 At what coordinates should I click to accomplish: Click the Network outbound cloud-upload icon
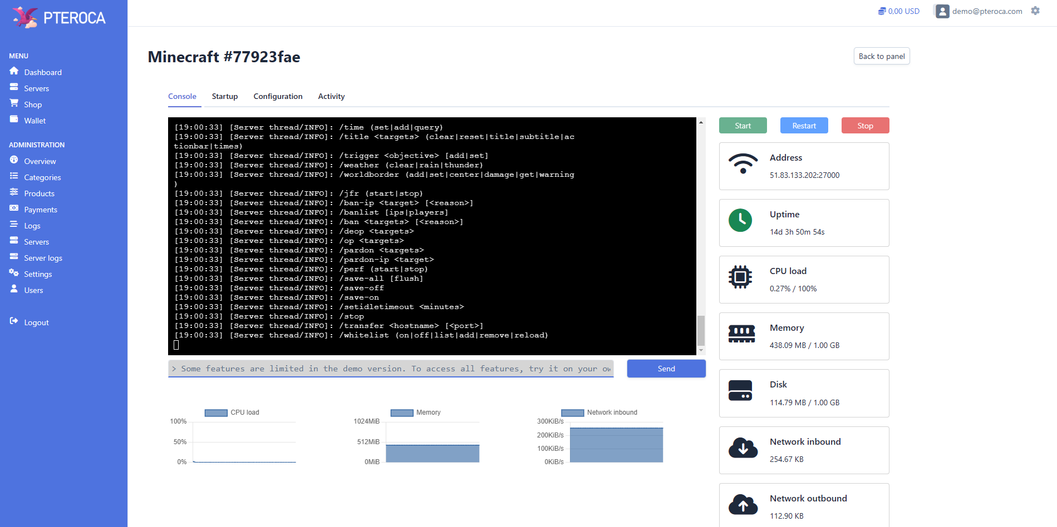tap(743, 504)
